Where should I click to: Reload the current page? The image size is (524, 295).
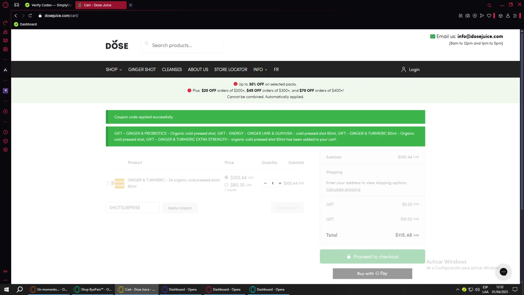tap(30, 15)
